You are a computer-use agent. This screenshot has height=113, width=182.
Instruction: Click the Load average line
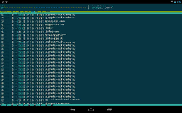click(102, 7)
